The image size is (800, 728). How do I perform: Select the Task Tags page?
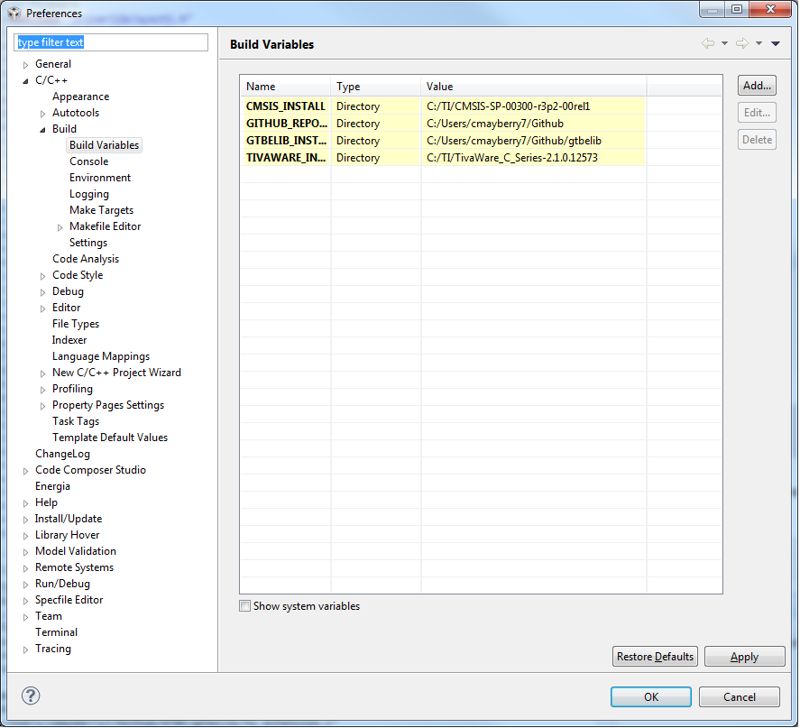76,421
